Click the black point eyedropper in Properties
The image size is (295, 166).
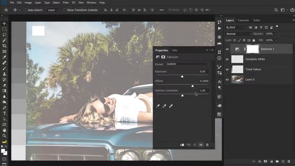tap(158, 106)
